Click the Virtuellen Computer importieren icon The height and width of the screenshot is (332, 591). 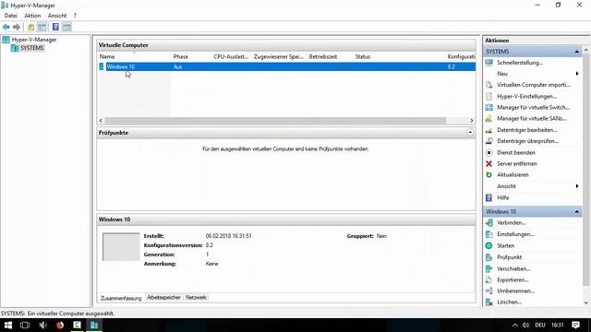[x=488, y=85]
